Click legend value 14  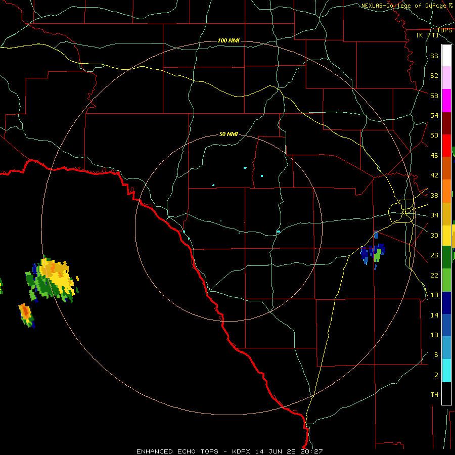(x=434, y=315)
